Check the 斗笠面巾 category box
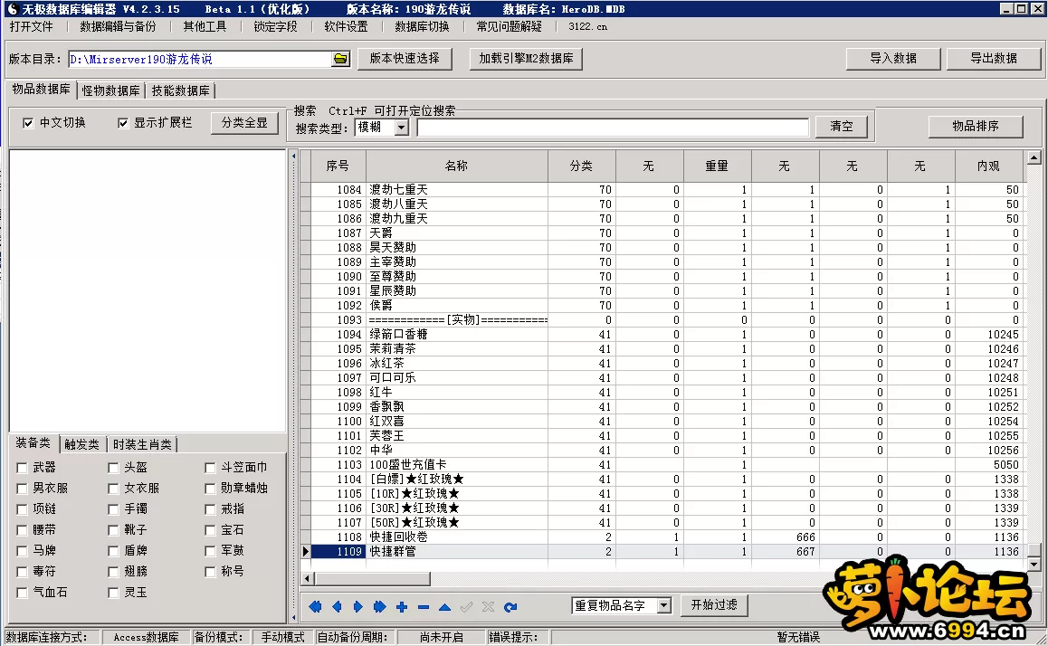 click(211, 468)
